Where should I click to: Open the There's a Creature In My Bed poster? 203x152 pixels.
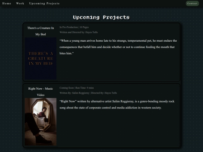pos(41,59)
